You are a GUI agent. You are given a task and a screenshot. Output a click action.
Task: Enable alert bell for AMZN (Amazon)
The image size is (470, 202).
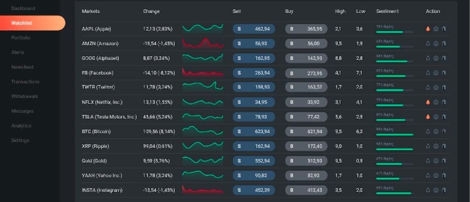(428, 44)
